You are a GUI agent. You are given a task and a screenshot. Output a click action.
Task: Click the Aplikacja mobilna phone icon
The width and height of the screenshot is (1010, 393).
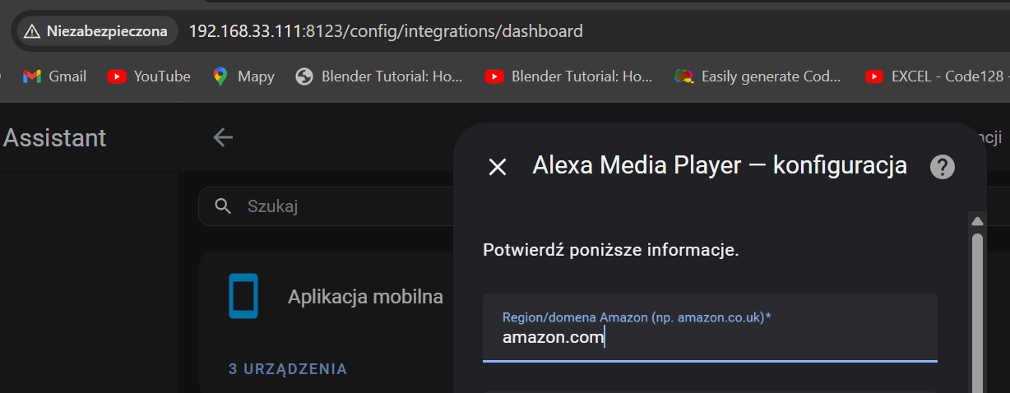pyautogui.click(x=243, y=296)
